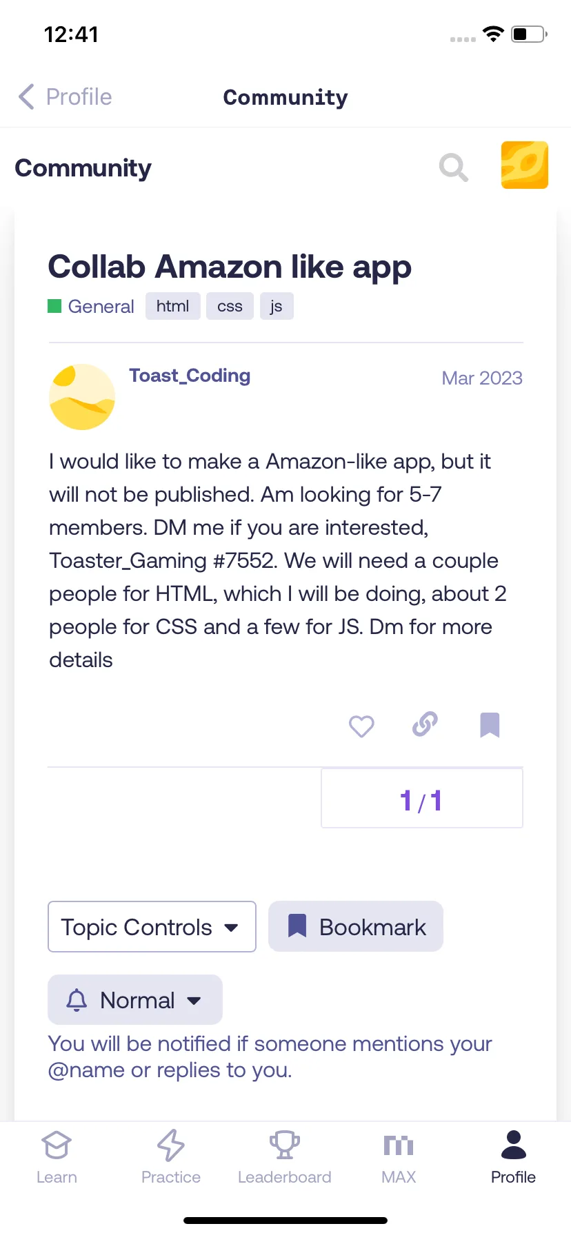Open the Leaderboard tab
This screenshot has width=571, height=1235.
pos(285,1158)
